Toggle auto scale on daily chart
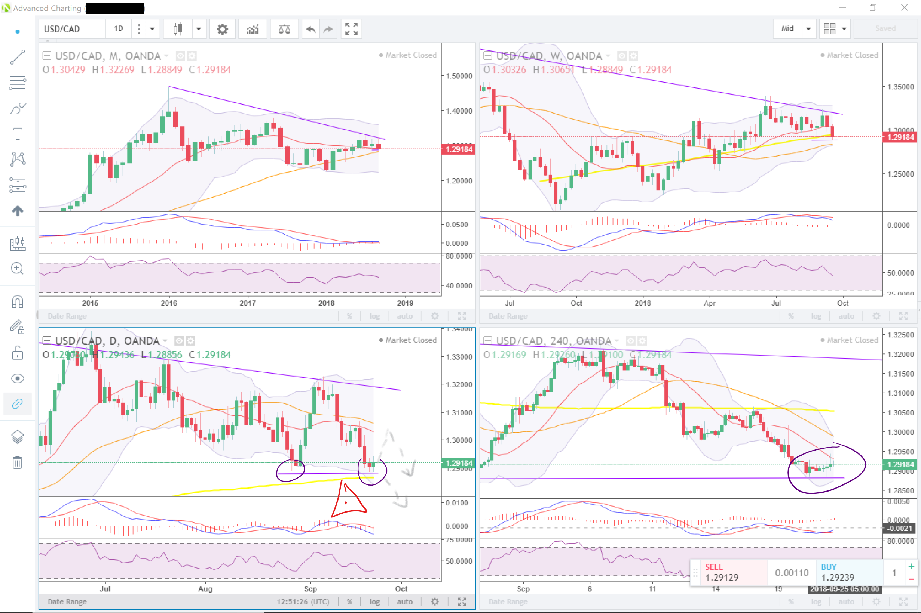Image resolution: width=921 pixels, height=613 pixels. coord(404,601)
